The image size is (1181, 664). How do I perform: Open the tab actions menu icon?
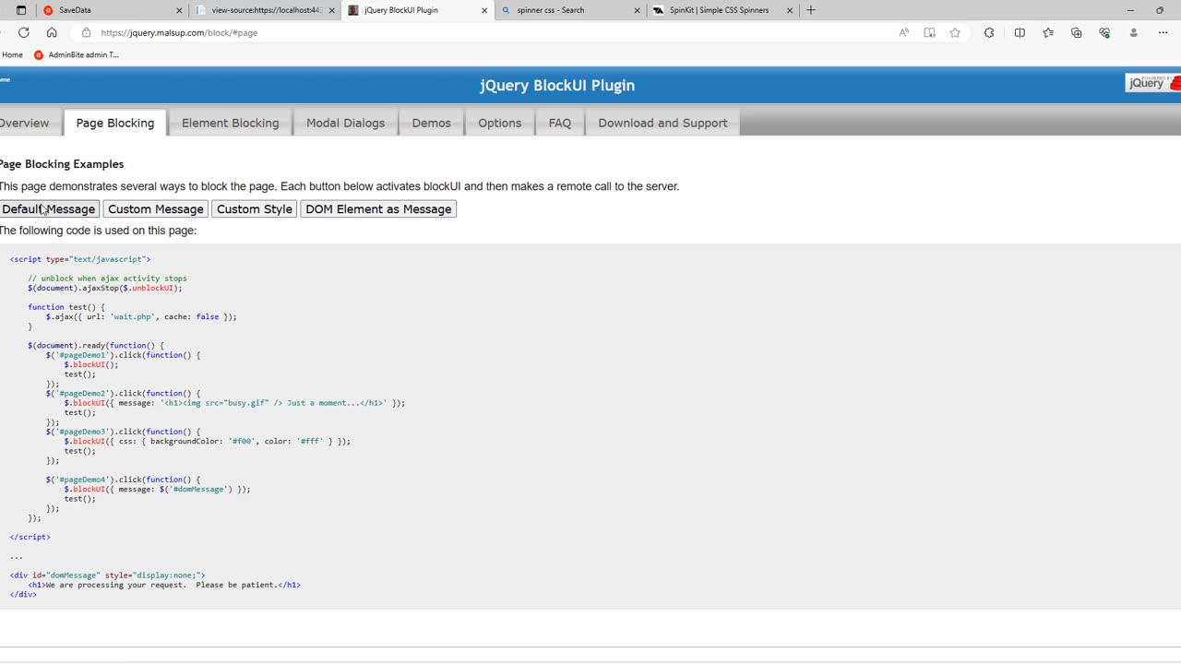[21, 10]
